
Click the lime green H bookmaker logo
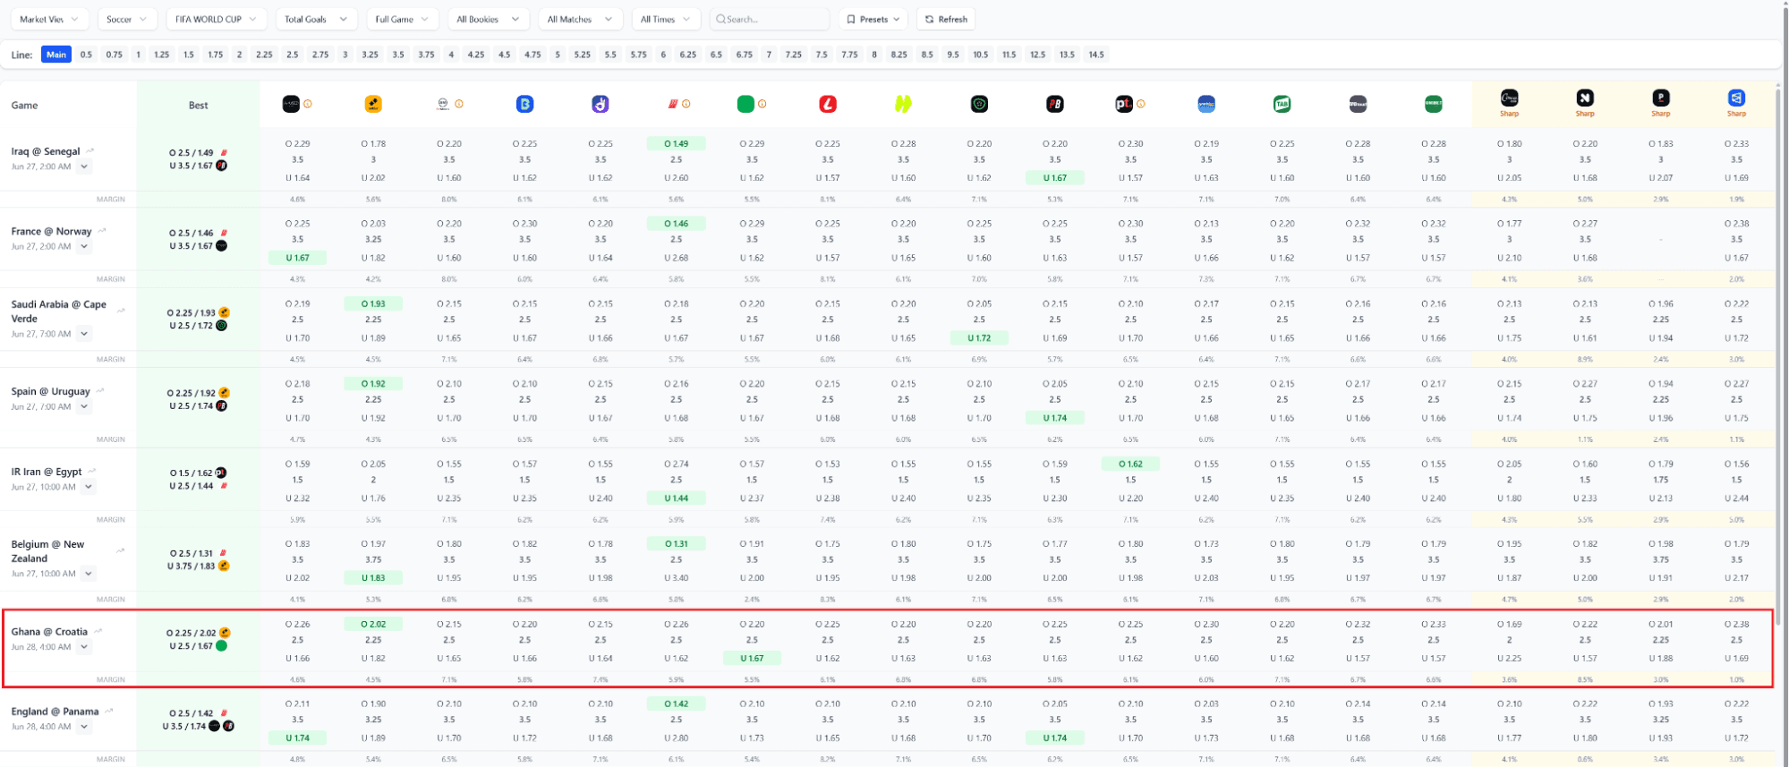pyautogui.click(x=903, y=105)
